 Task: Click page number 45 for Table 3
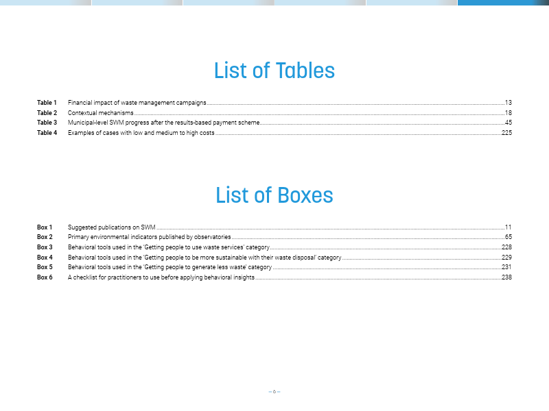point(508,123)
